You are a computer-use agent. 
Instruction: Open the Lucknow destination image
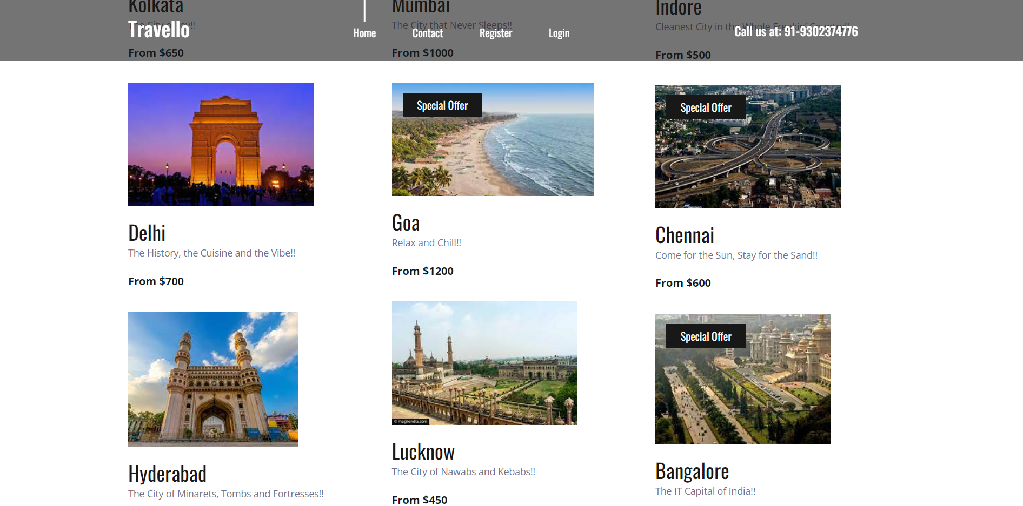[484, 363]
